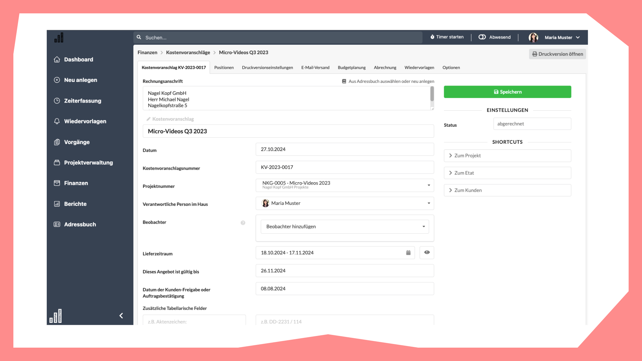
Task: Click the agency logo at sidebar bottom
Action: tap(56, 316)
